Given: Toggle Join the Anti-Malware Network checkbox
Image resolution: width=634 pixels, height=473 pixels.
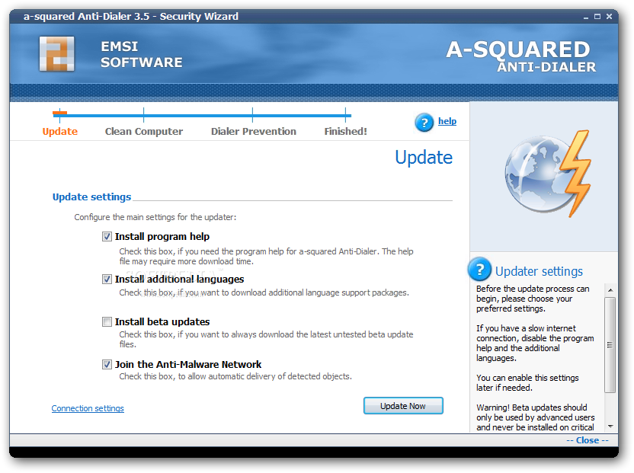Looking at the screenshot, I should click(107, 365).
